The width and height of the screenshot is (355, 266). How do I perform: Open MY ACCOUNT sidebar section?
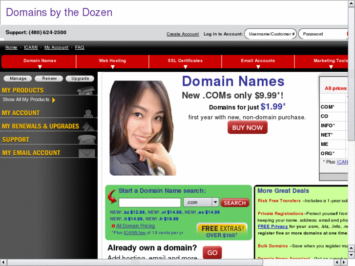coord(21,113)
